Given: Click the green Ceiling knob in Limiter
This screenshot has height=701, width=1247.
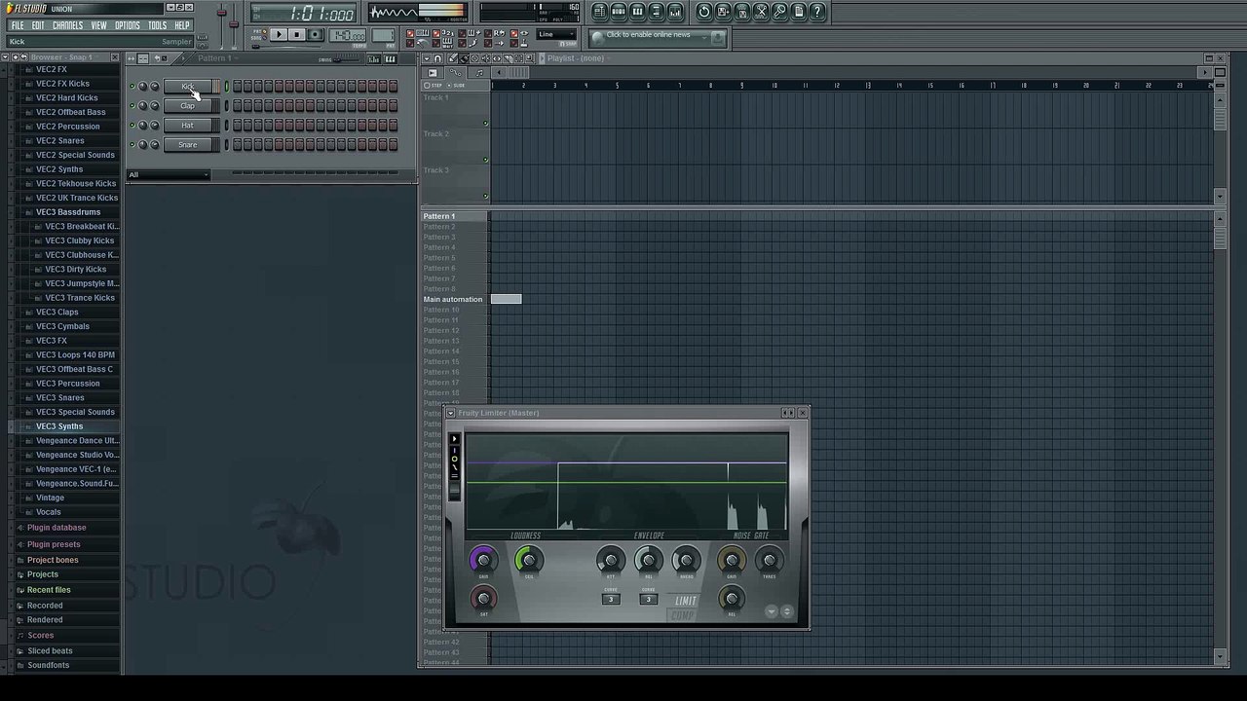Looking at the screenshot, I should [x=529, y=560].
